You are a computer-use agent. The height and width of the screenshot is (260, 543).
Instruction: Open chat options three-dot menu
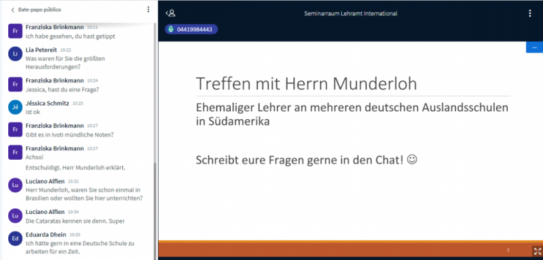coord(148,9)
